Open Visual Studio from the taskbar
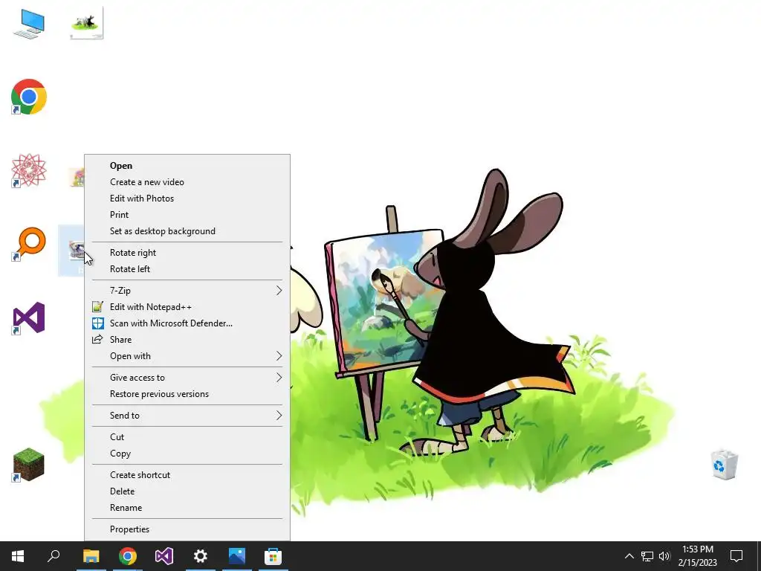Image resolution: width=761 pixels, height=571 pixels. click(x=164, y=556)
